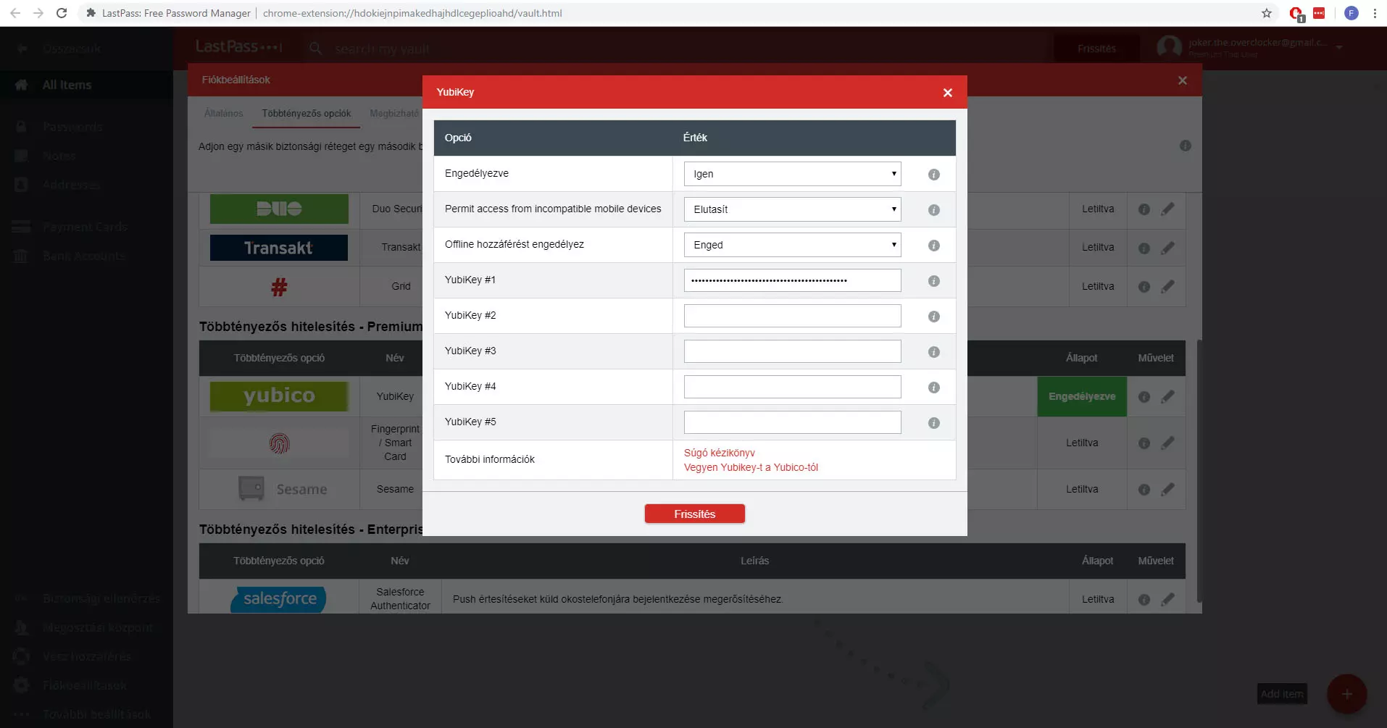
Task: Open the Megbízható tab
Action: [x=394, y=114]
